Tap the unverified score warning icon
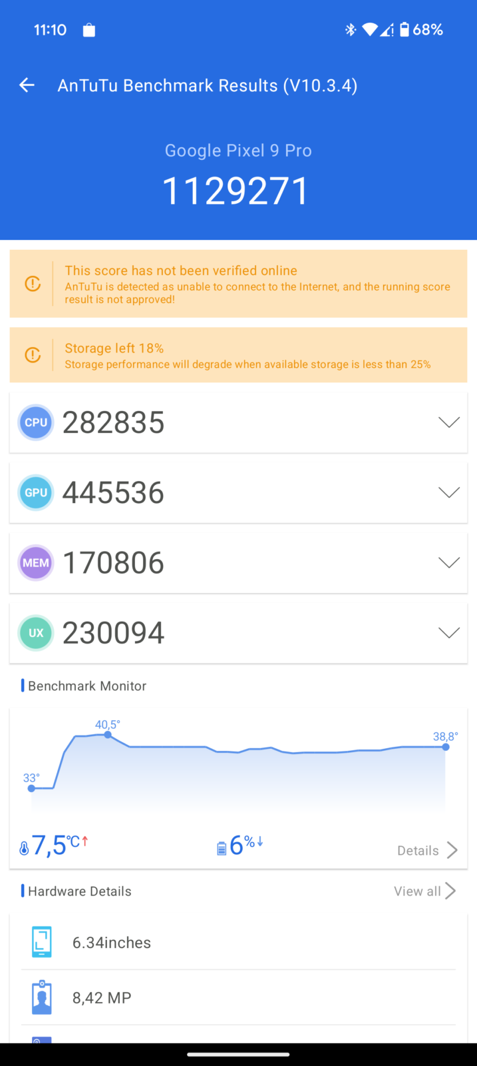 (33, 284)
